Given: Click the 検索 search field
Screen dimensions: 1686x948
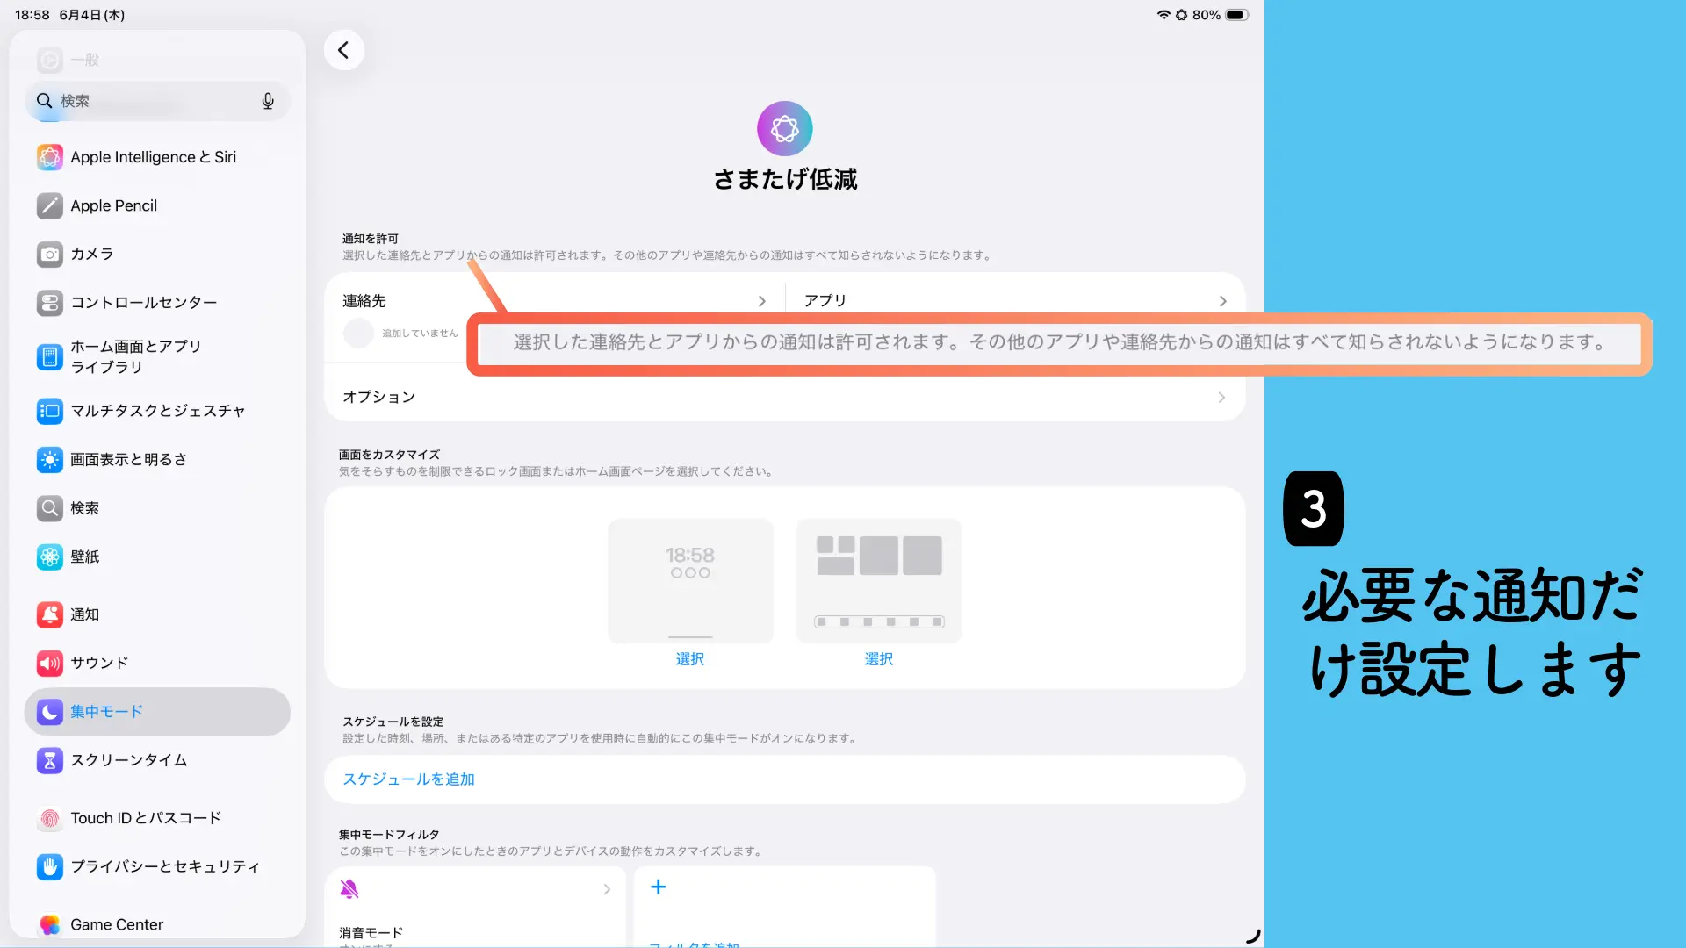Looking at the screenshot, I should (x=157, y=101).
